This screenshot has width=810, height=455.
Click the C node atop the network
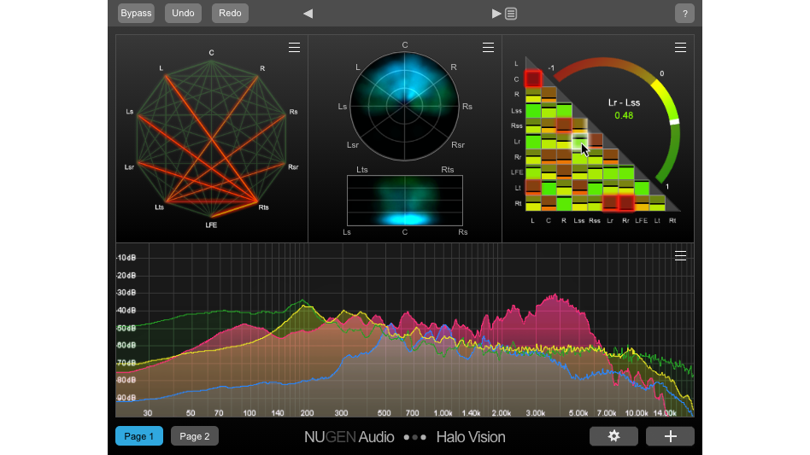(211, 53)
